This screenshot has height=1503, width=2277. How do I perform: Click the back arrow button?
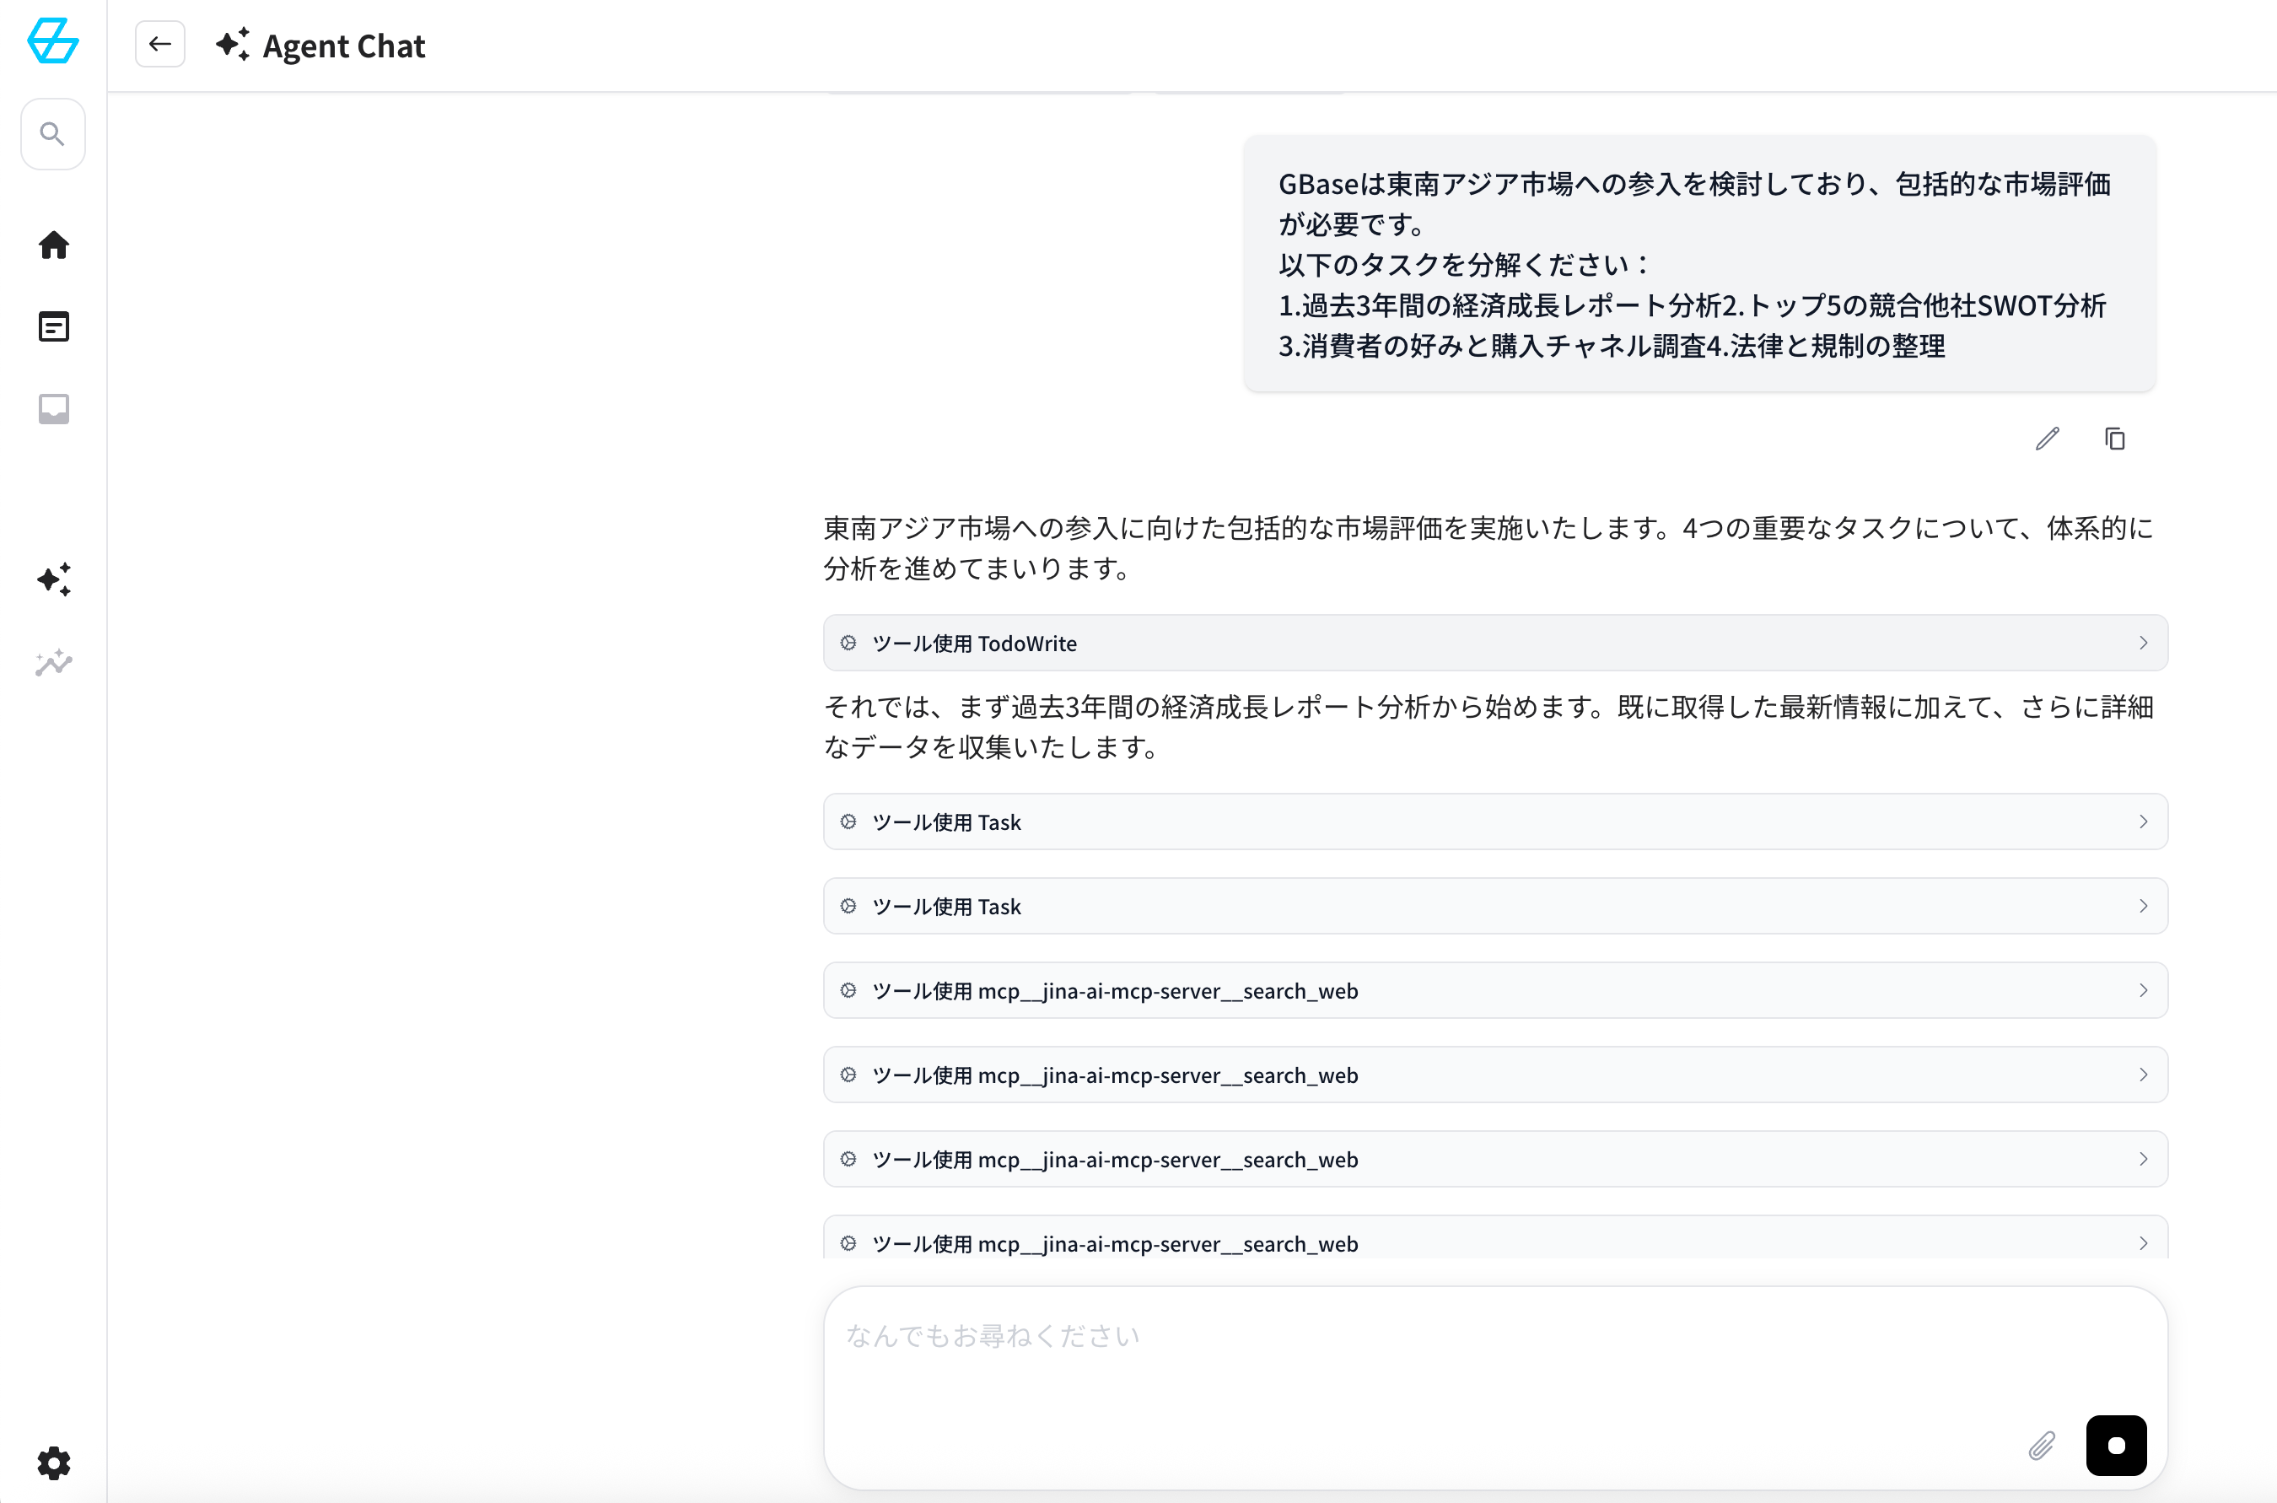[x=160, y=44]
